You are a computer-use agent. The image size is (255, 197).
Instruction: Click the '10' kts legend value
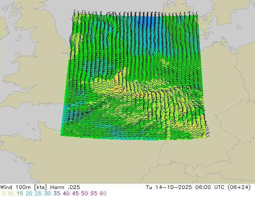click(x=10, y=193)
